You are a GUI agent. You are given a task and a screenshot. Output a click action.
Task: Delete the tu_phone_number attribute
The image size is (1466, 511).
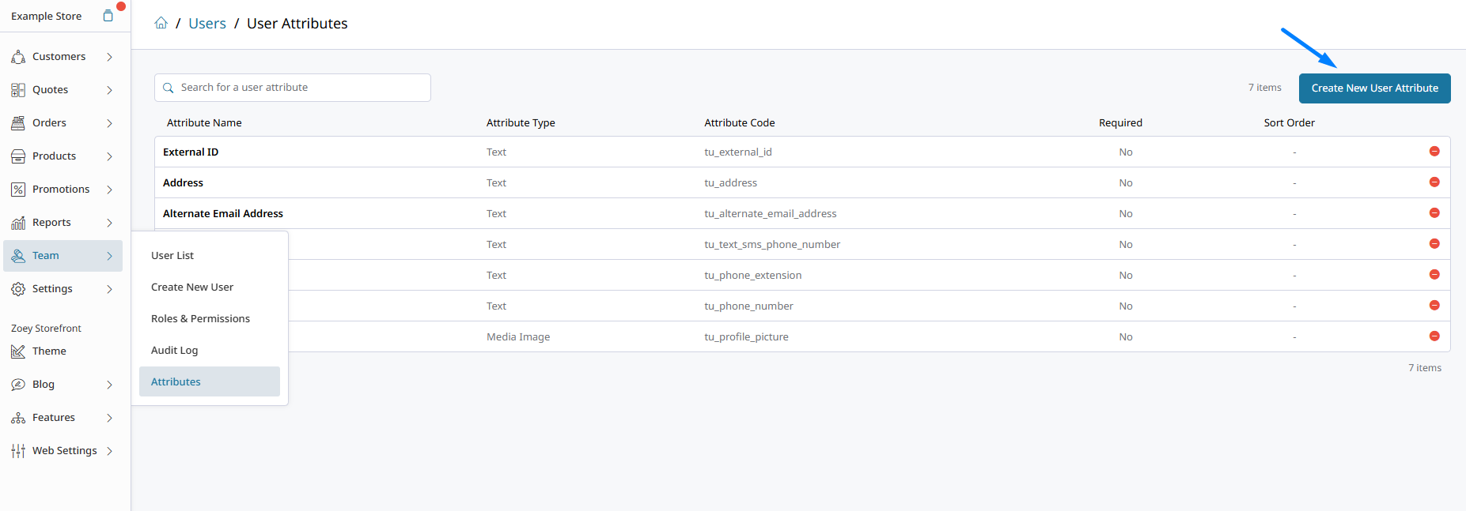point(1434,305)
